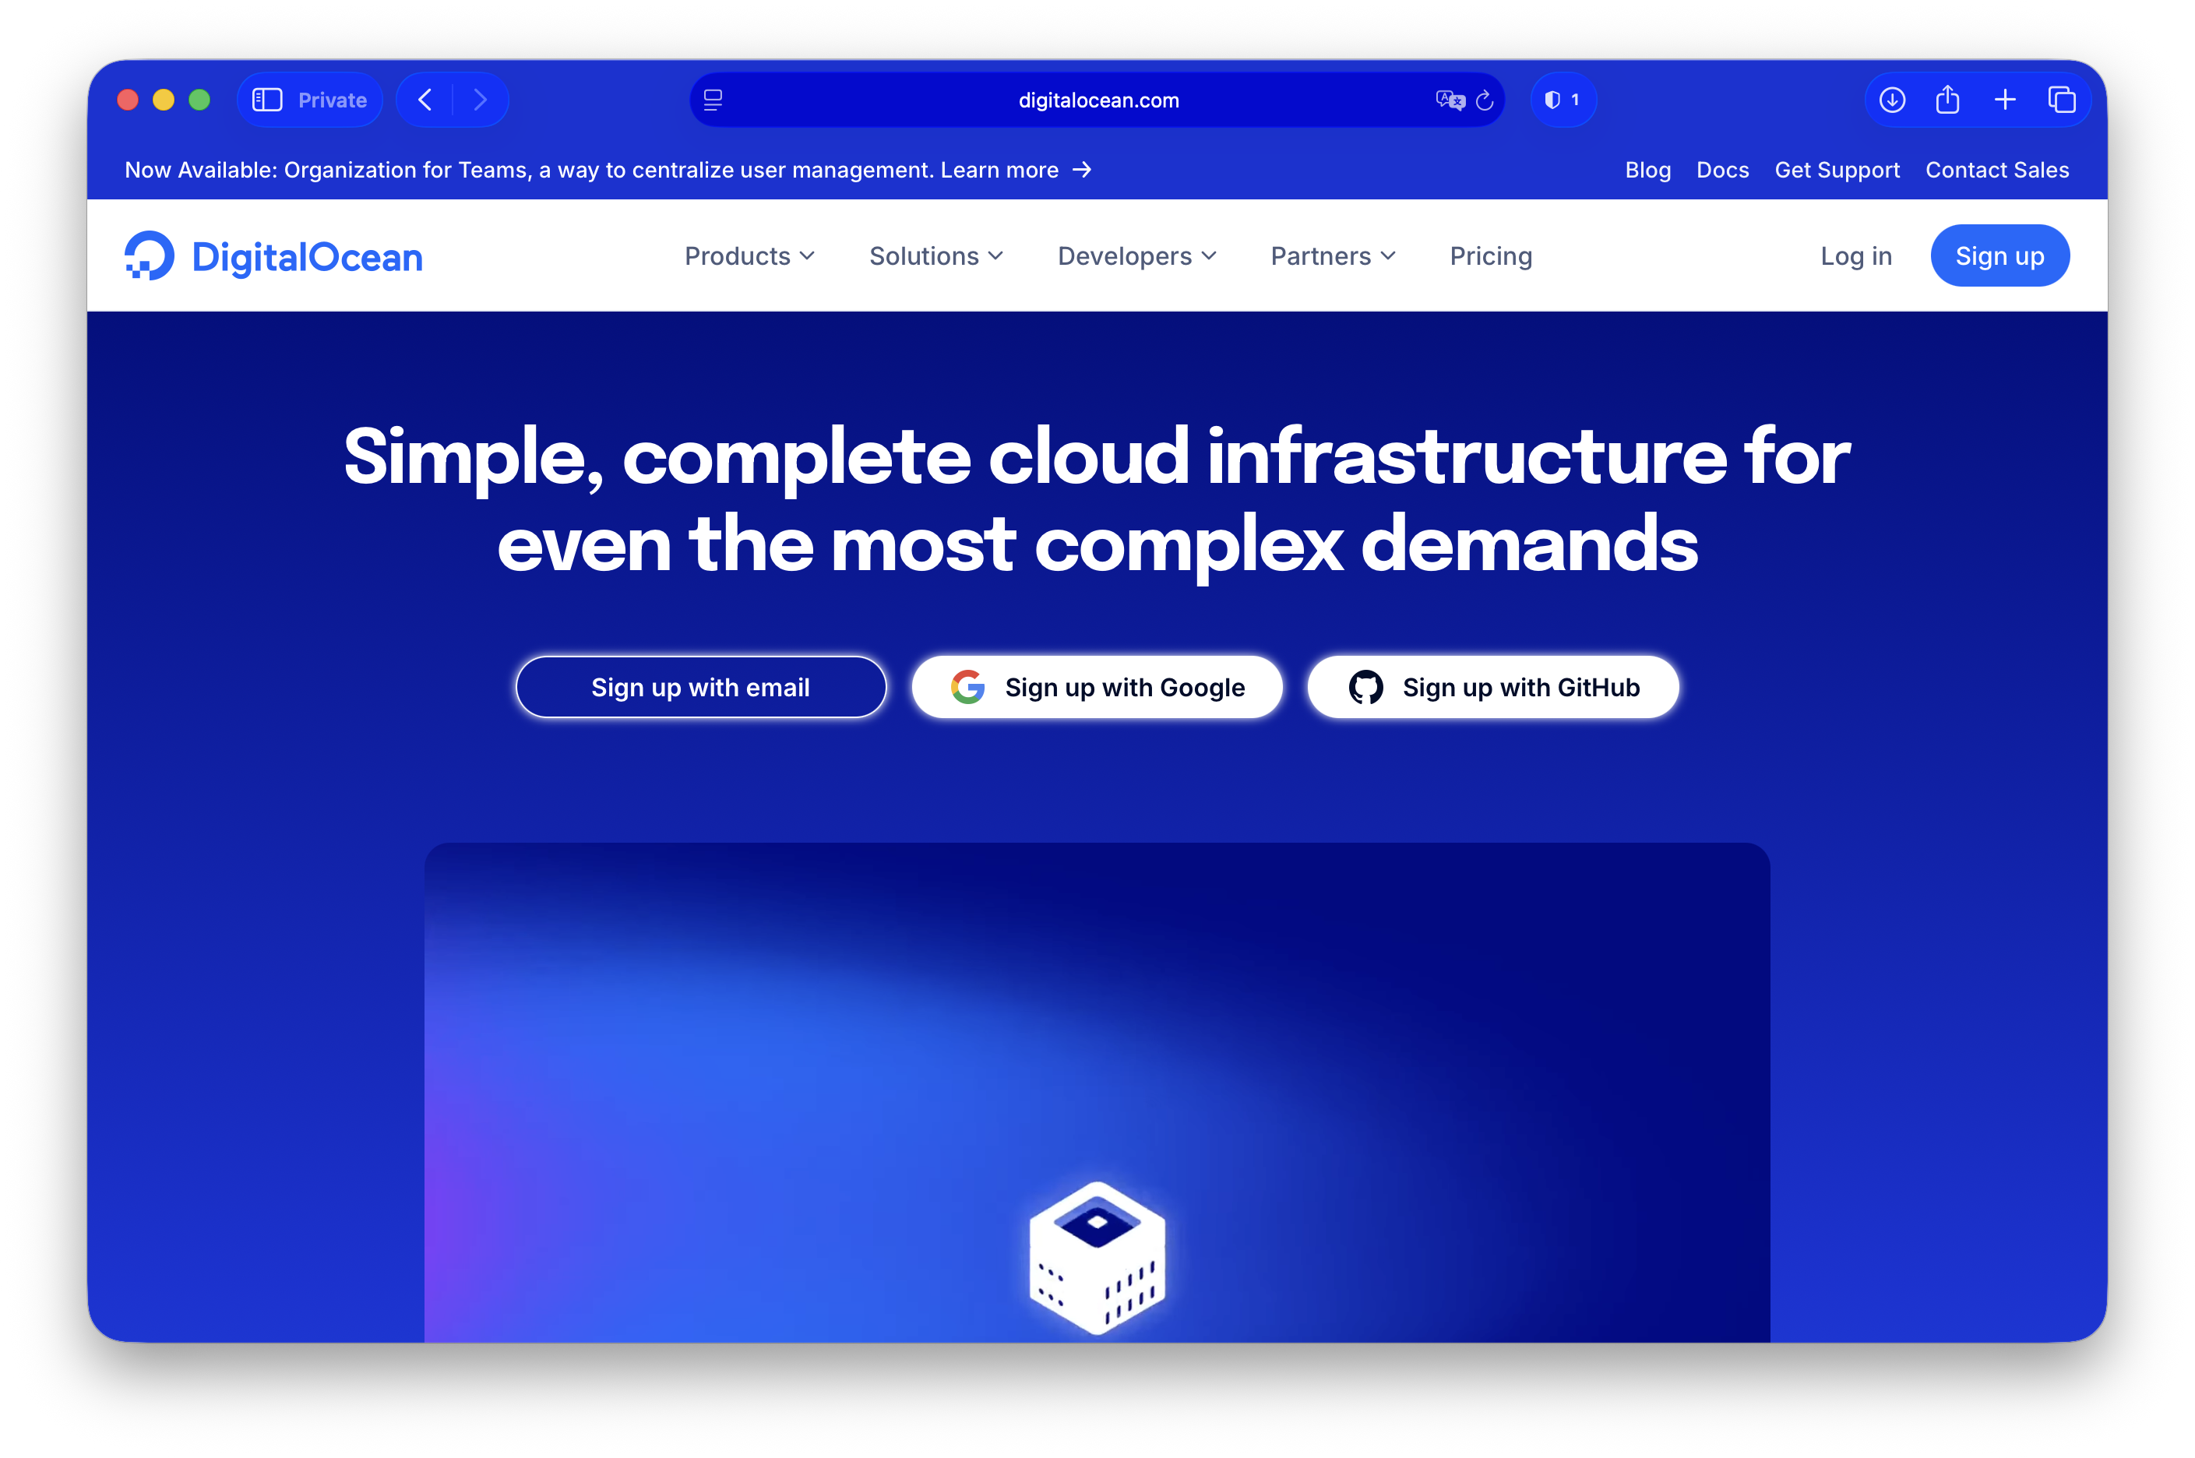The image size is (2195, 1458).
Task: Click Sign up with GitHub button
Action: (x=1492, y=687)
